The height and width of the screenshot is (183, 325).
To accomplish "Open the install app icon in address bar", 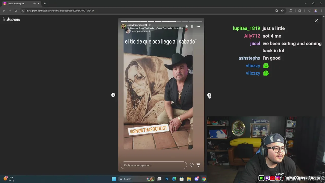I will (277, 11).
